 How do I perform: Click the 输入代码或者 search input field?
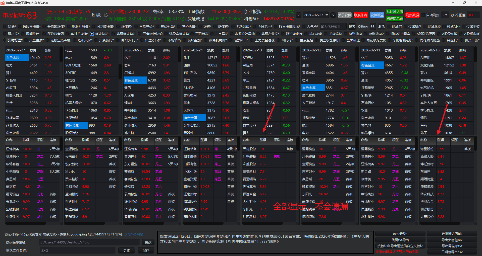point(333,27)
